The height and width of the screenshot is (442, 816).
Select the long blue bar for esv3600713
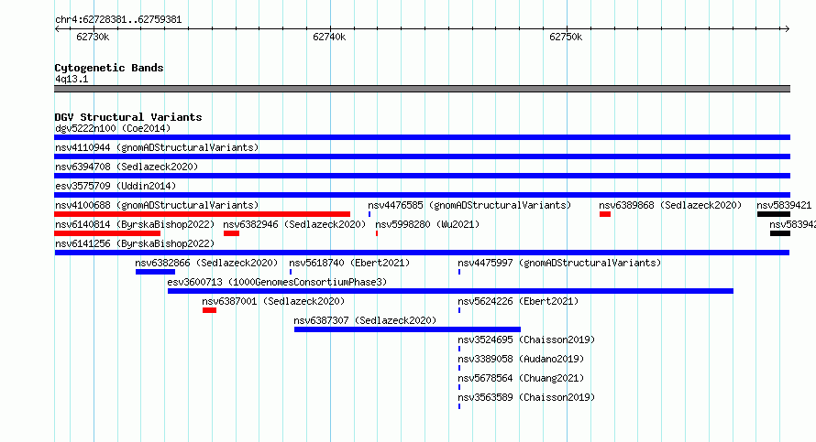tap(451, 291)
